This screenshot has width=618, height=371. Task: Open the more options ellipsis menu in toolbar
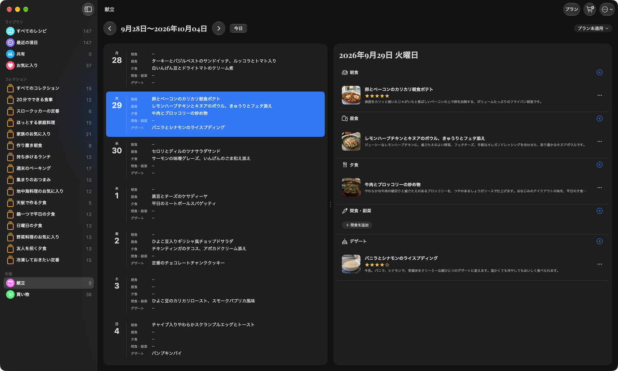point(607,9)
